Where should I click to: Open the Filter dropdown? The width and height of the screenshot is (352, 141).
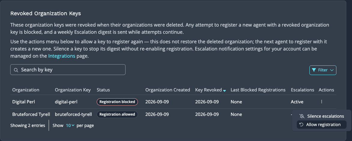(323, 70)
